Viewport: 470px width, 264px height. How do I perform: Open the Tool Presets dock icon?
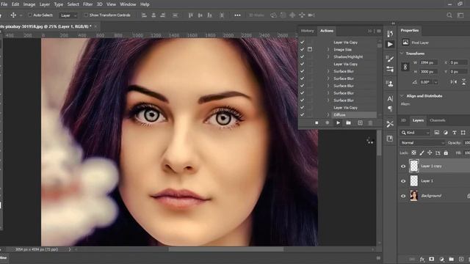point(390,124)
